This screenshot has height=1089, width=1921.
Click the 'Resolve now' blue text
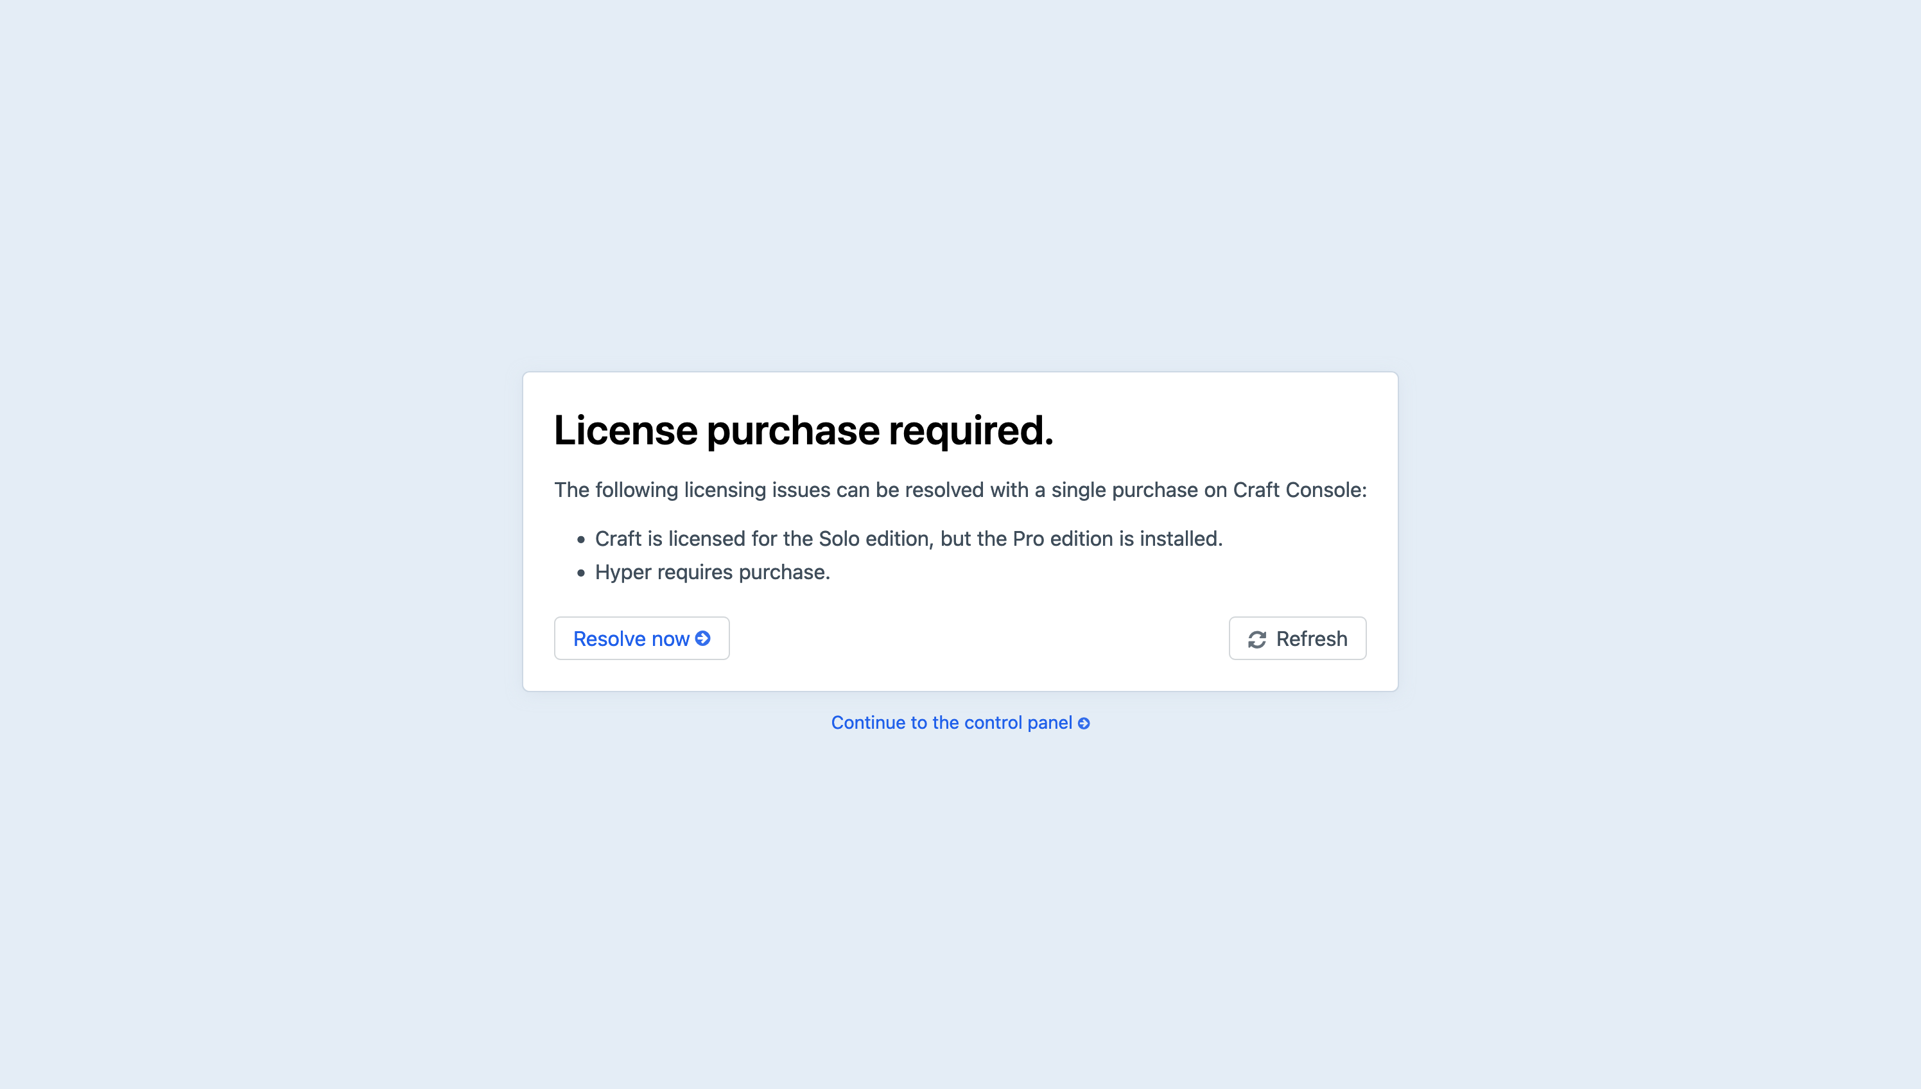(631, 639)
